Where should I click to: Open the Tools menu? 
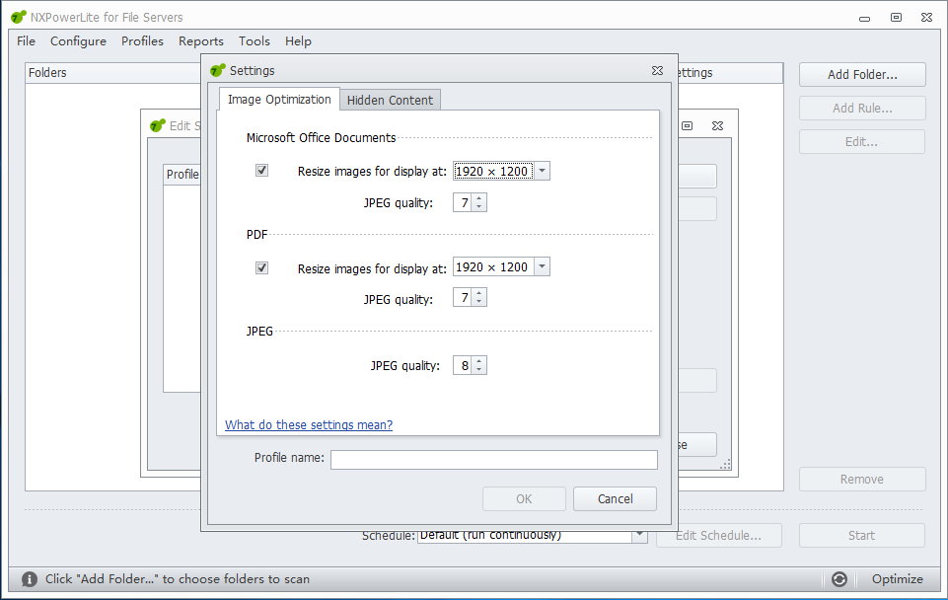tap(254, 41)
